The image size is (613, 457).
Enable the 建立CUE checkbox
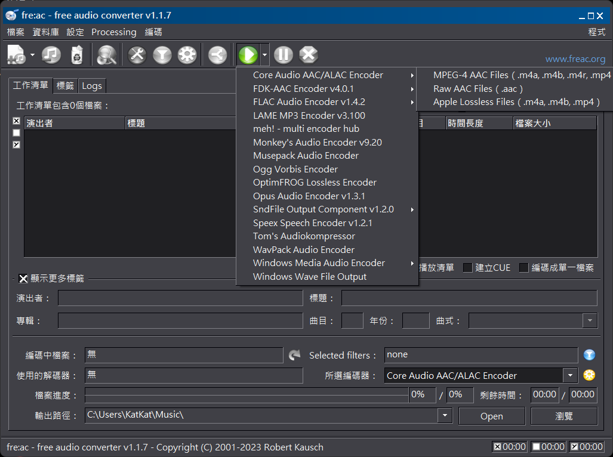(x=468, y=268)
